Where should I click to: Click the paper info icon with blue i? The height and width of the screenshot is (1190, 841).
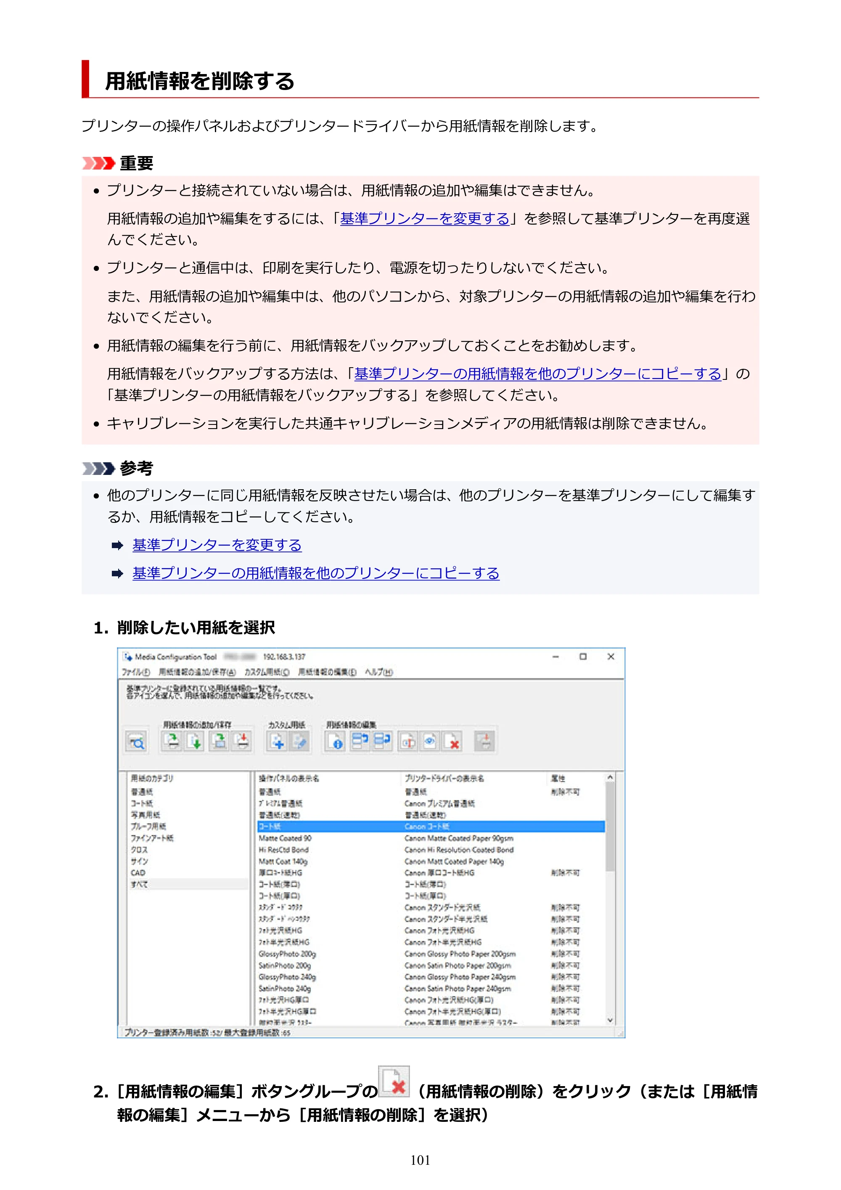(x=335, y=742)
